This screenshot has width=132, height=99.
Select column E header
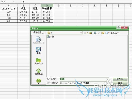tap(59, 6)
